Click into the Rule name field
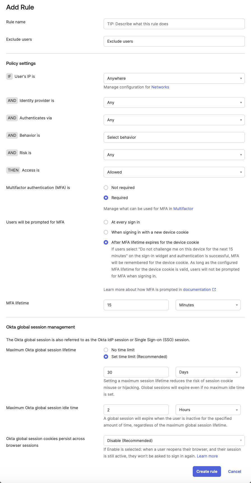 tap(174, 24)
